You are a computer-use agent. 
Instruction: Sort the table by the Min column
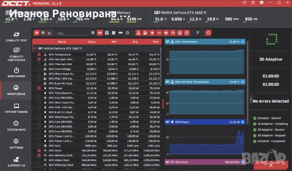pyautogui.click(x=114, y=41)
